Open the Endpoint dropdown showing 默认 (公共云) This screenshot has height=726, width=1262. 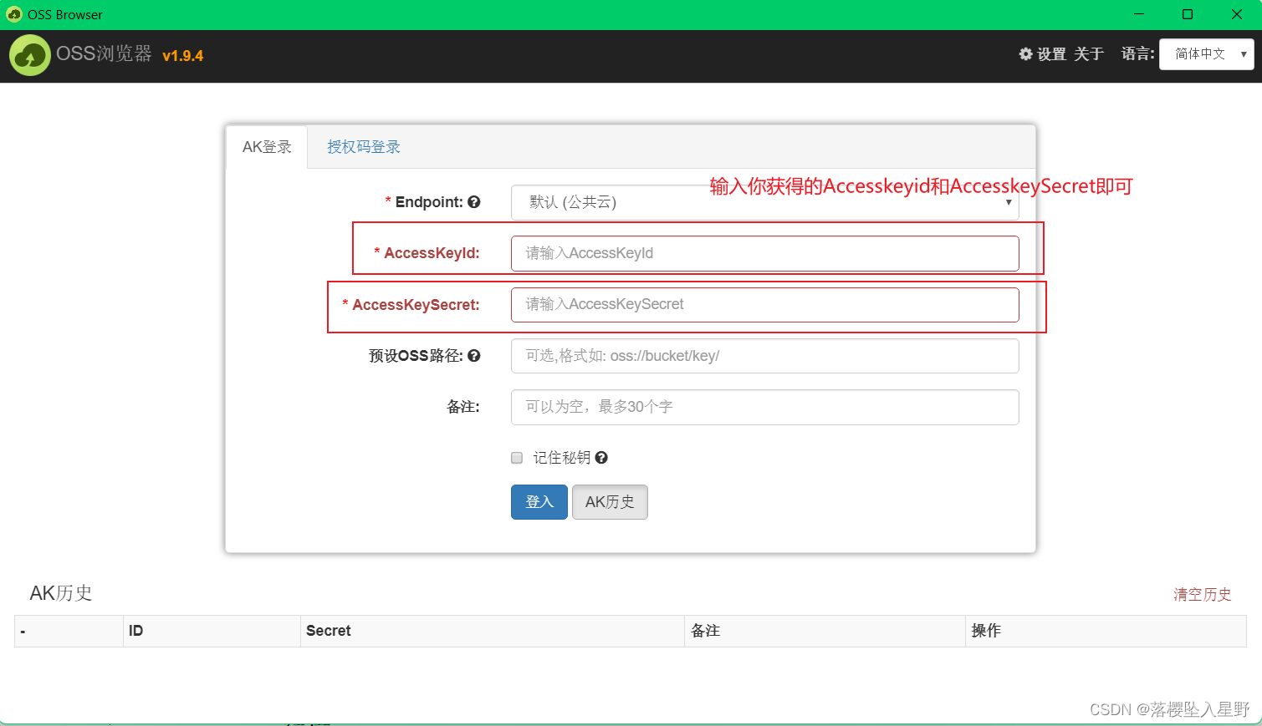764,201
